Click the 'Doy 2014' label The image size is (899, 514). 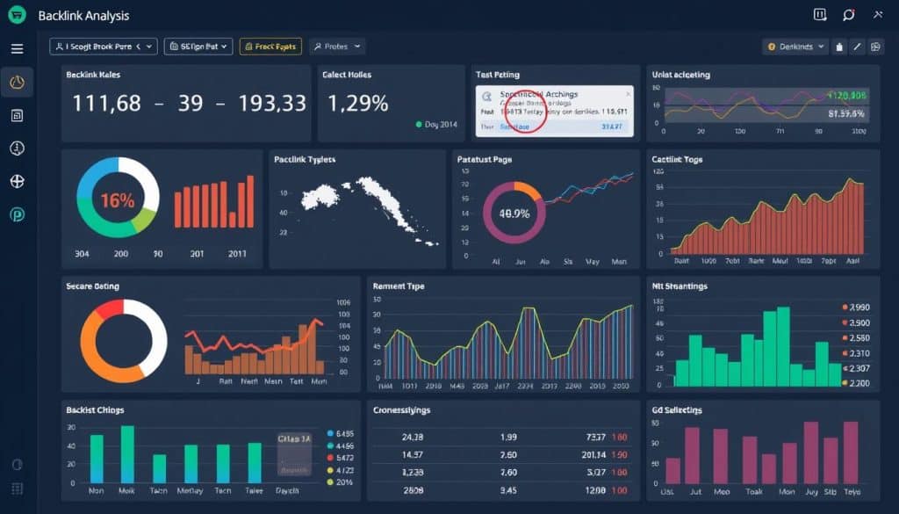tap(441, 124)
